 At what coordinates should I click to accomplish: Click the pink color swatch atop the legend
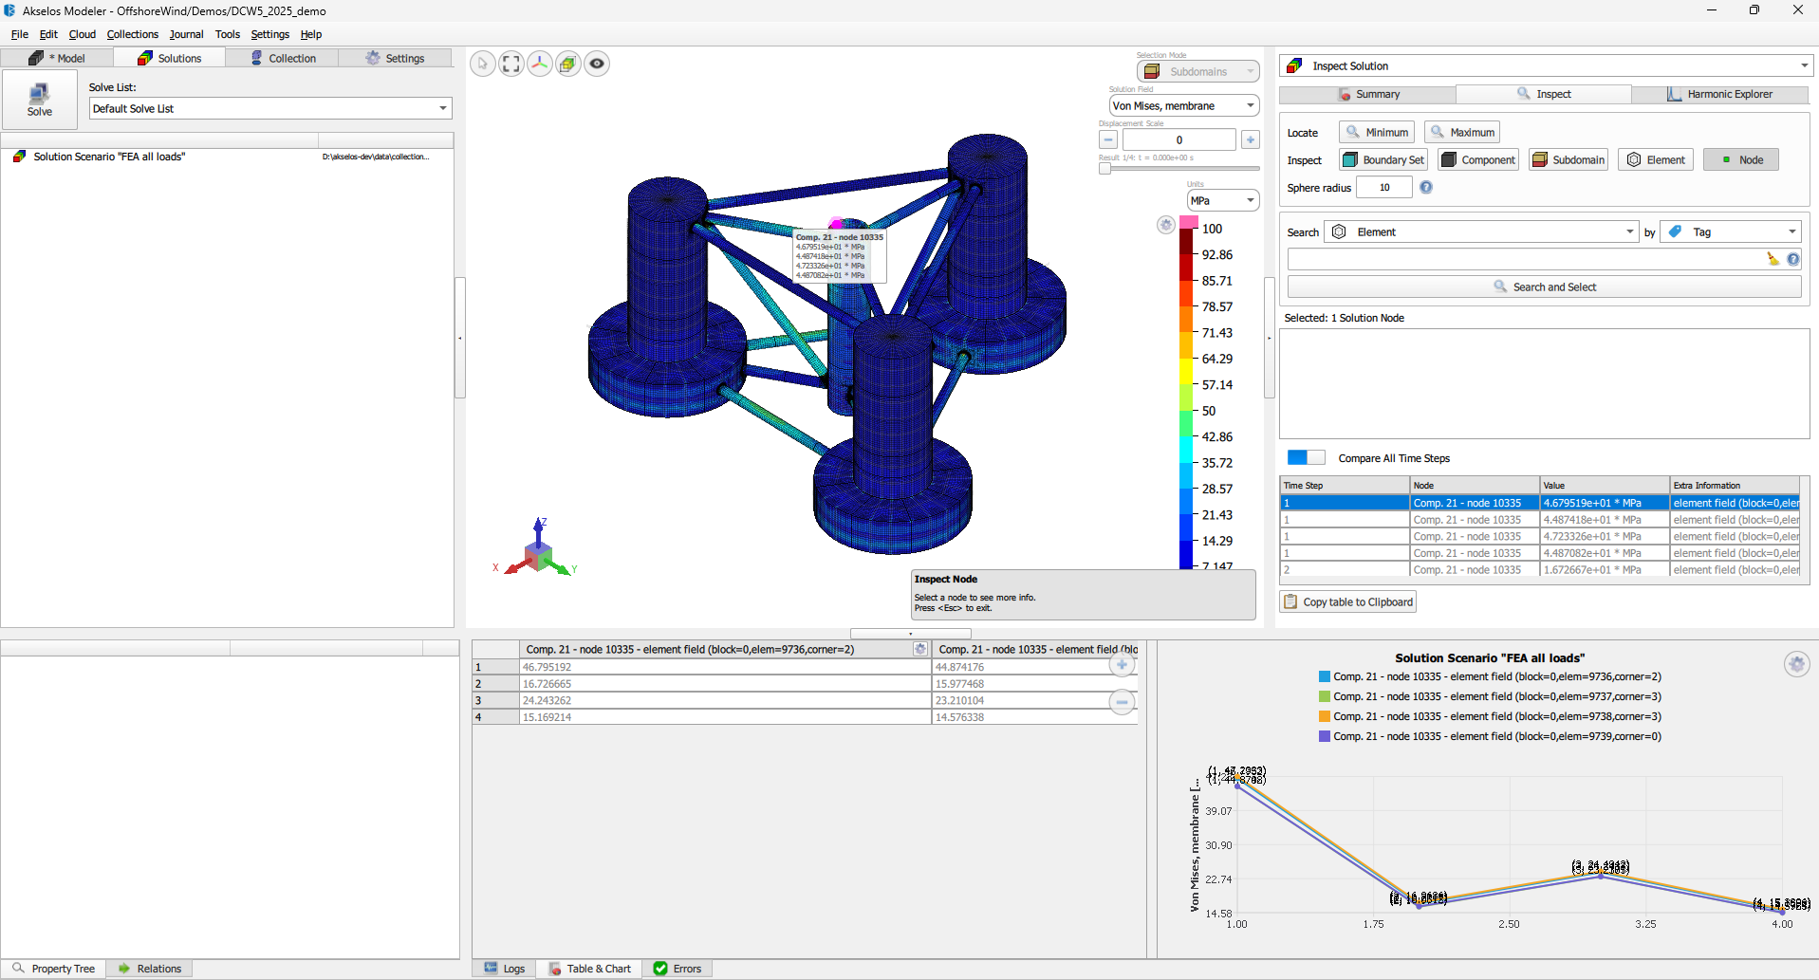[1189, 222]
